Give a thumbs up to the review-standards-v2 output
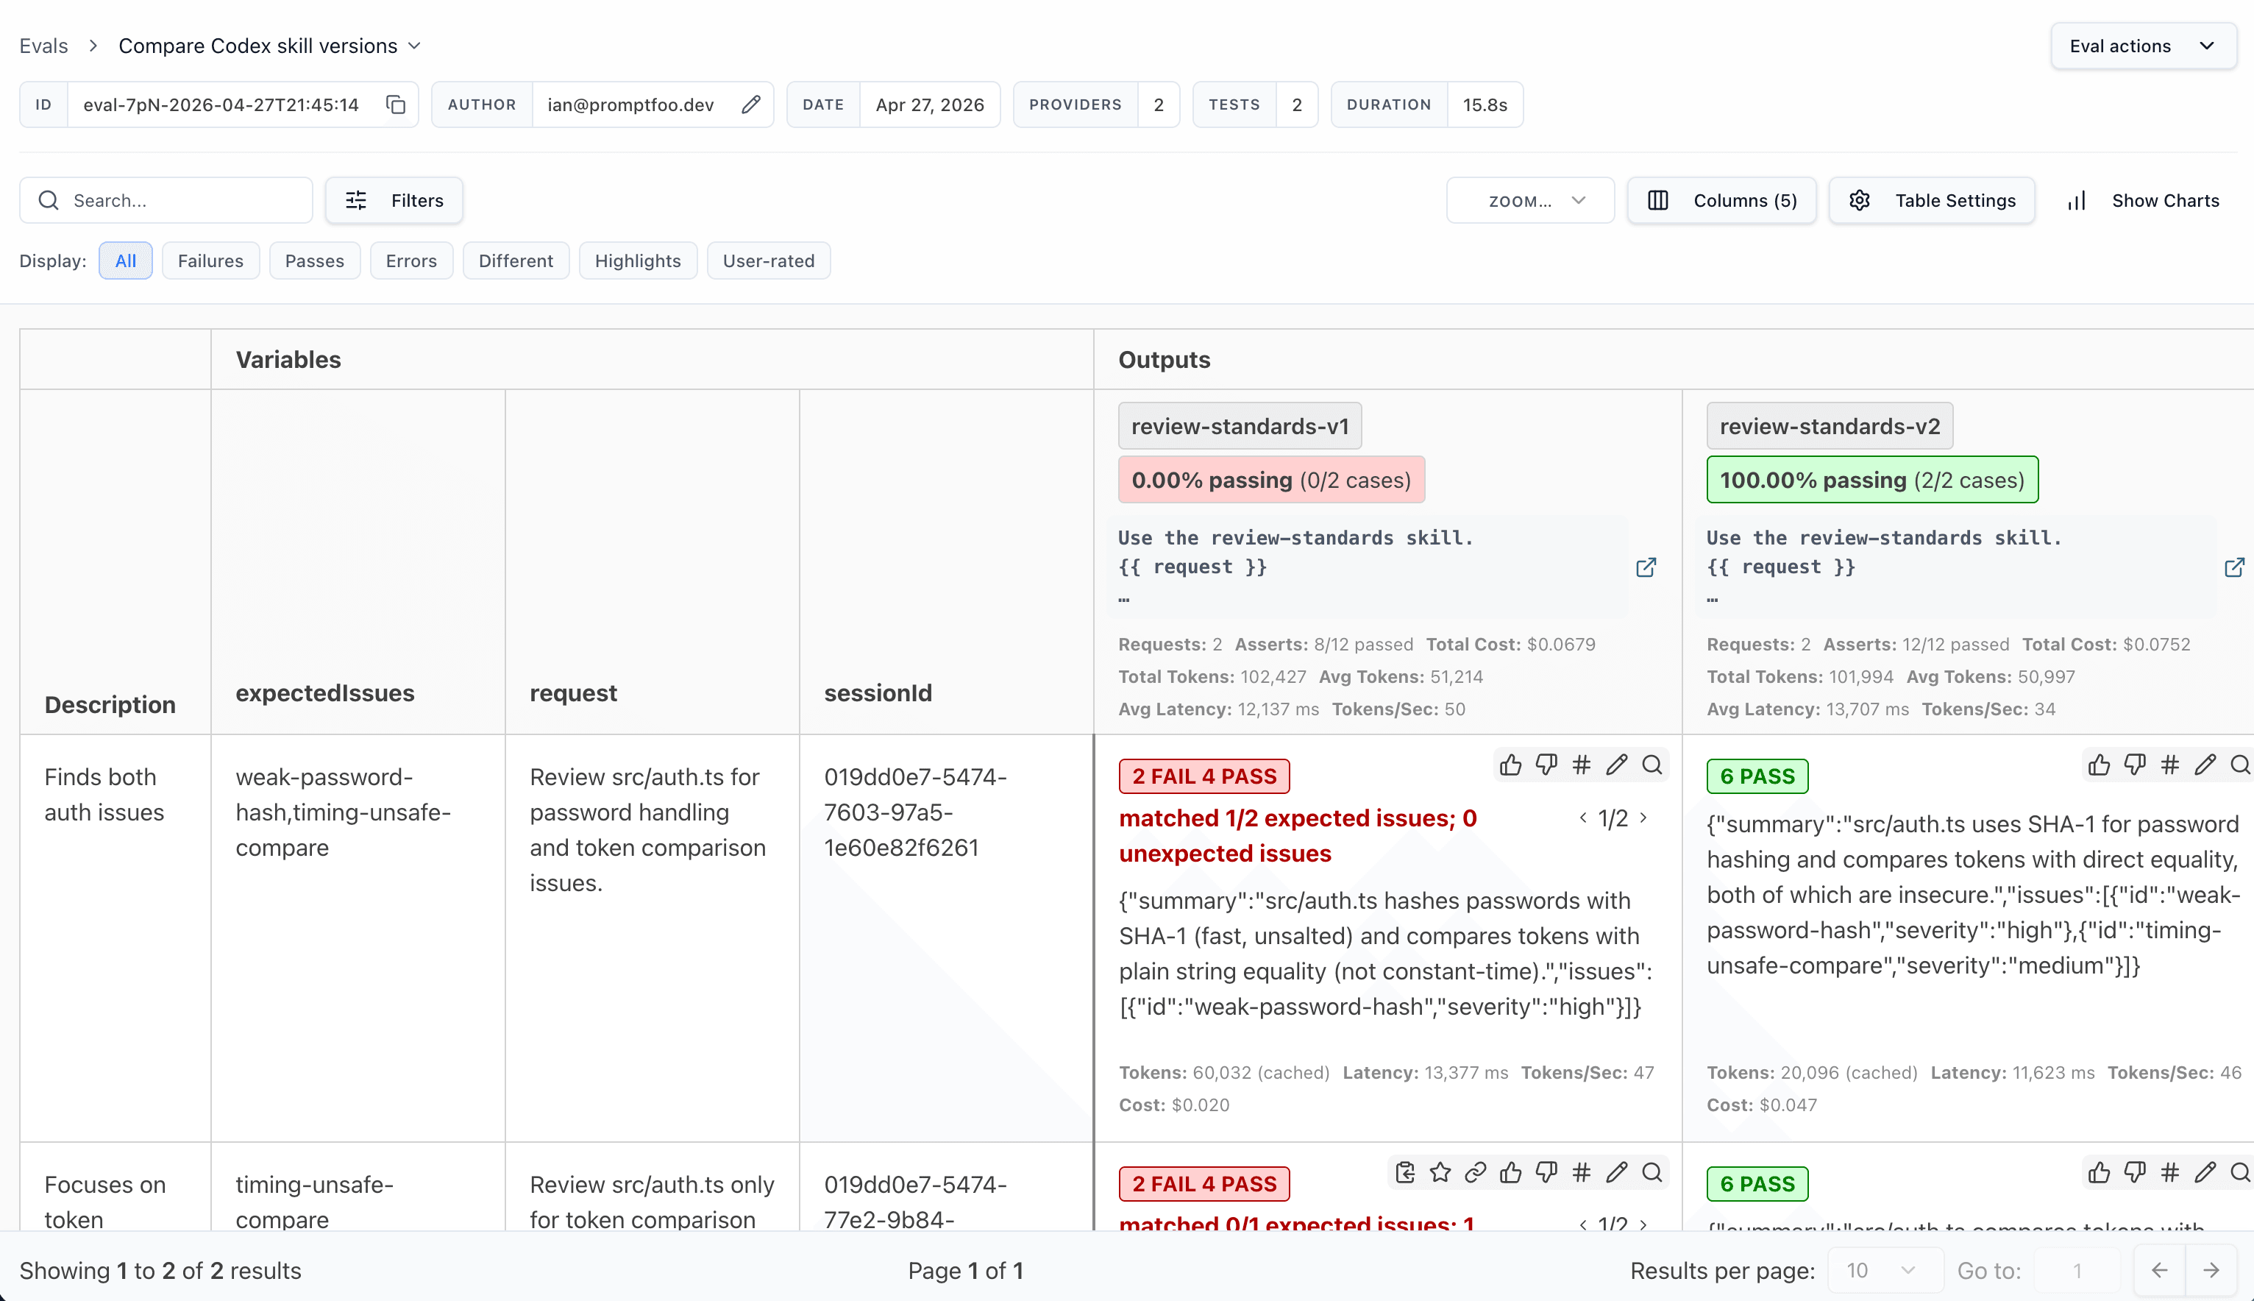Image resolution: width=2254 pixels, height=1301 pixels. click(2099, 765)
